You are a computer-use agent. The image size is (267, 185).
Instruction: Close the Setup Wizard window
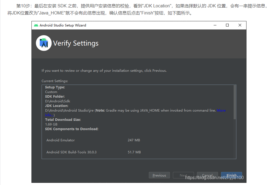pyautogui.click(x=240, y=25)
